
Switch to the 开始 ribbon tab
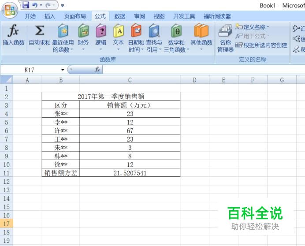pos(30,16)
